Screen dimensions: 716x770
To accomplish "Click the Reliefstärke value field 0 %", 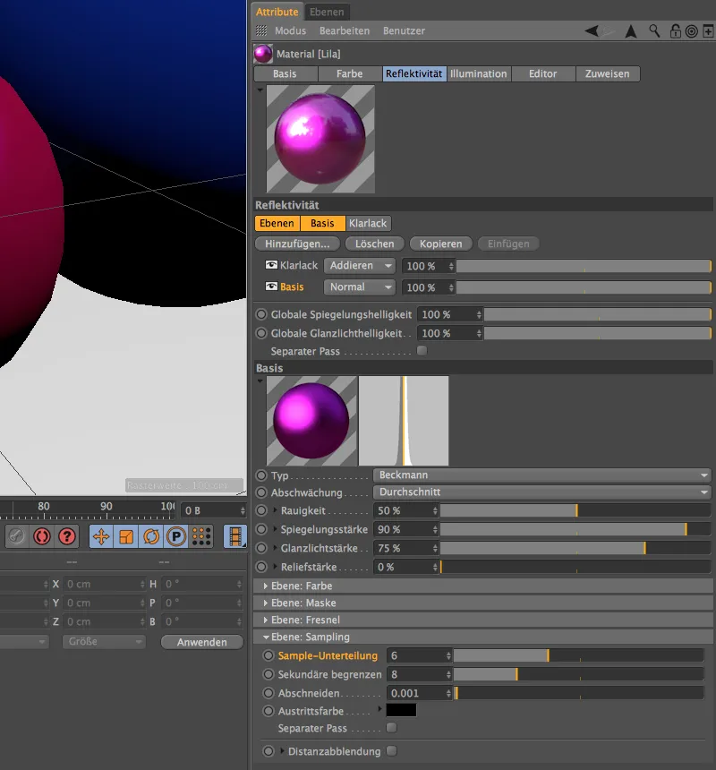I will [x=405, y=567].
